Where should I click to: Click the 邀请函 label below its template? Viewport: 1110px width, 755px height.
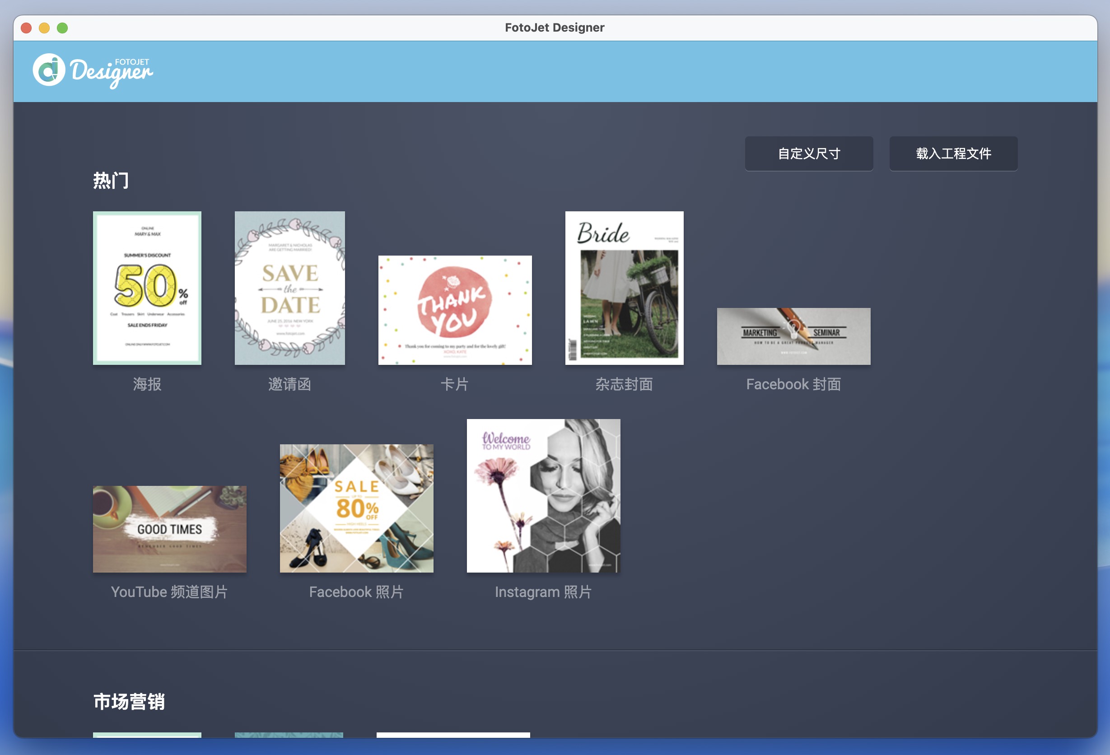[289, 384]
